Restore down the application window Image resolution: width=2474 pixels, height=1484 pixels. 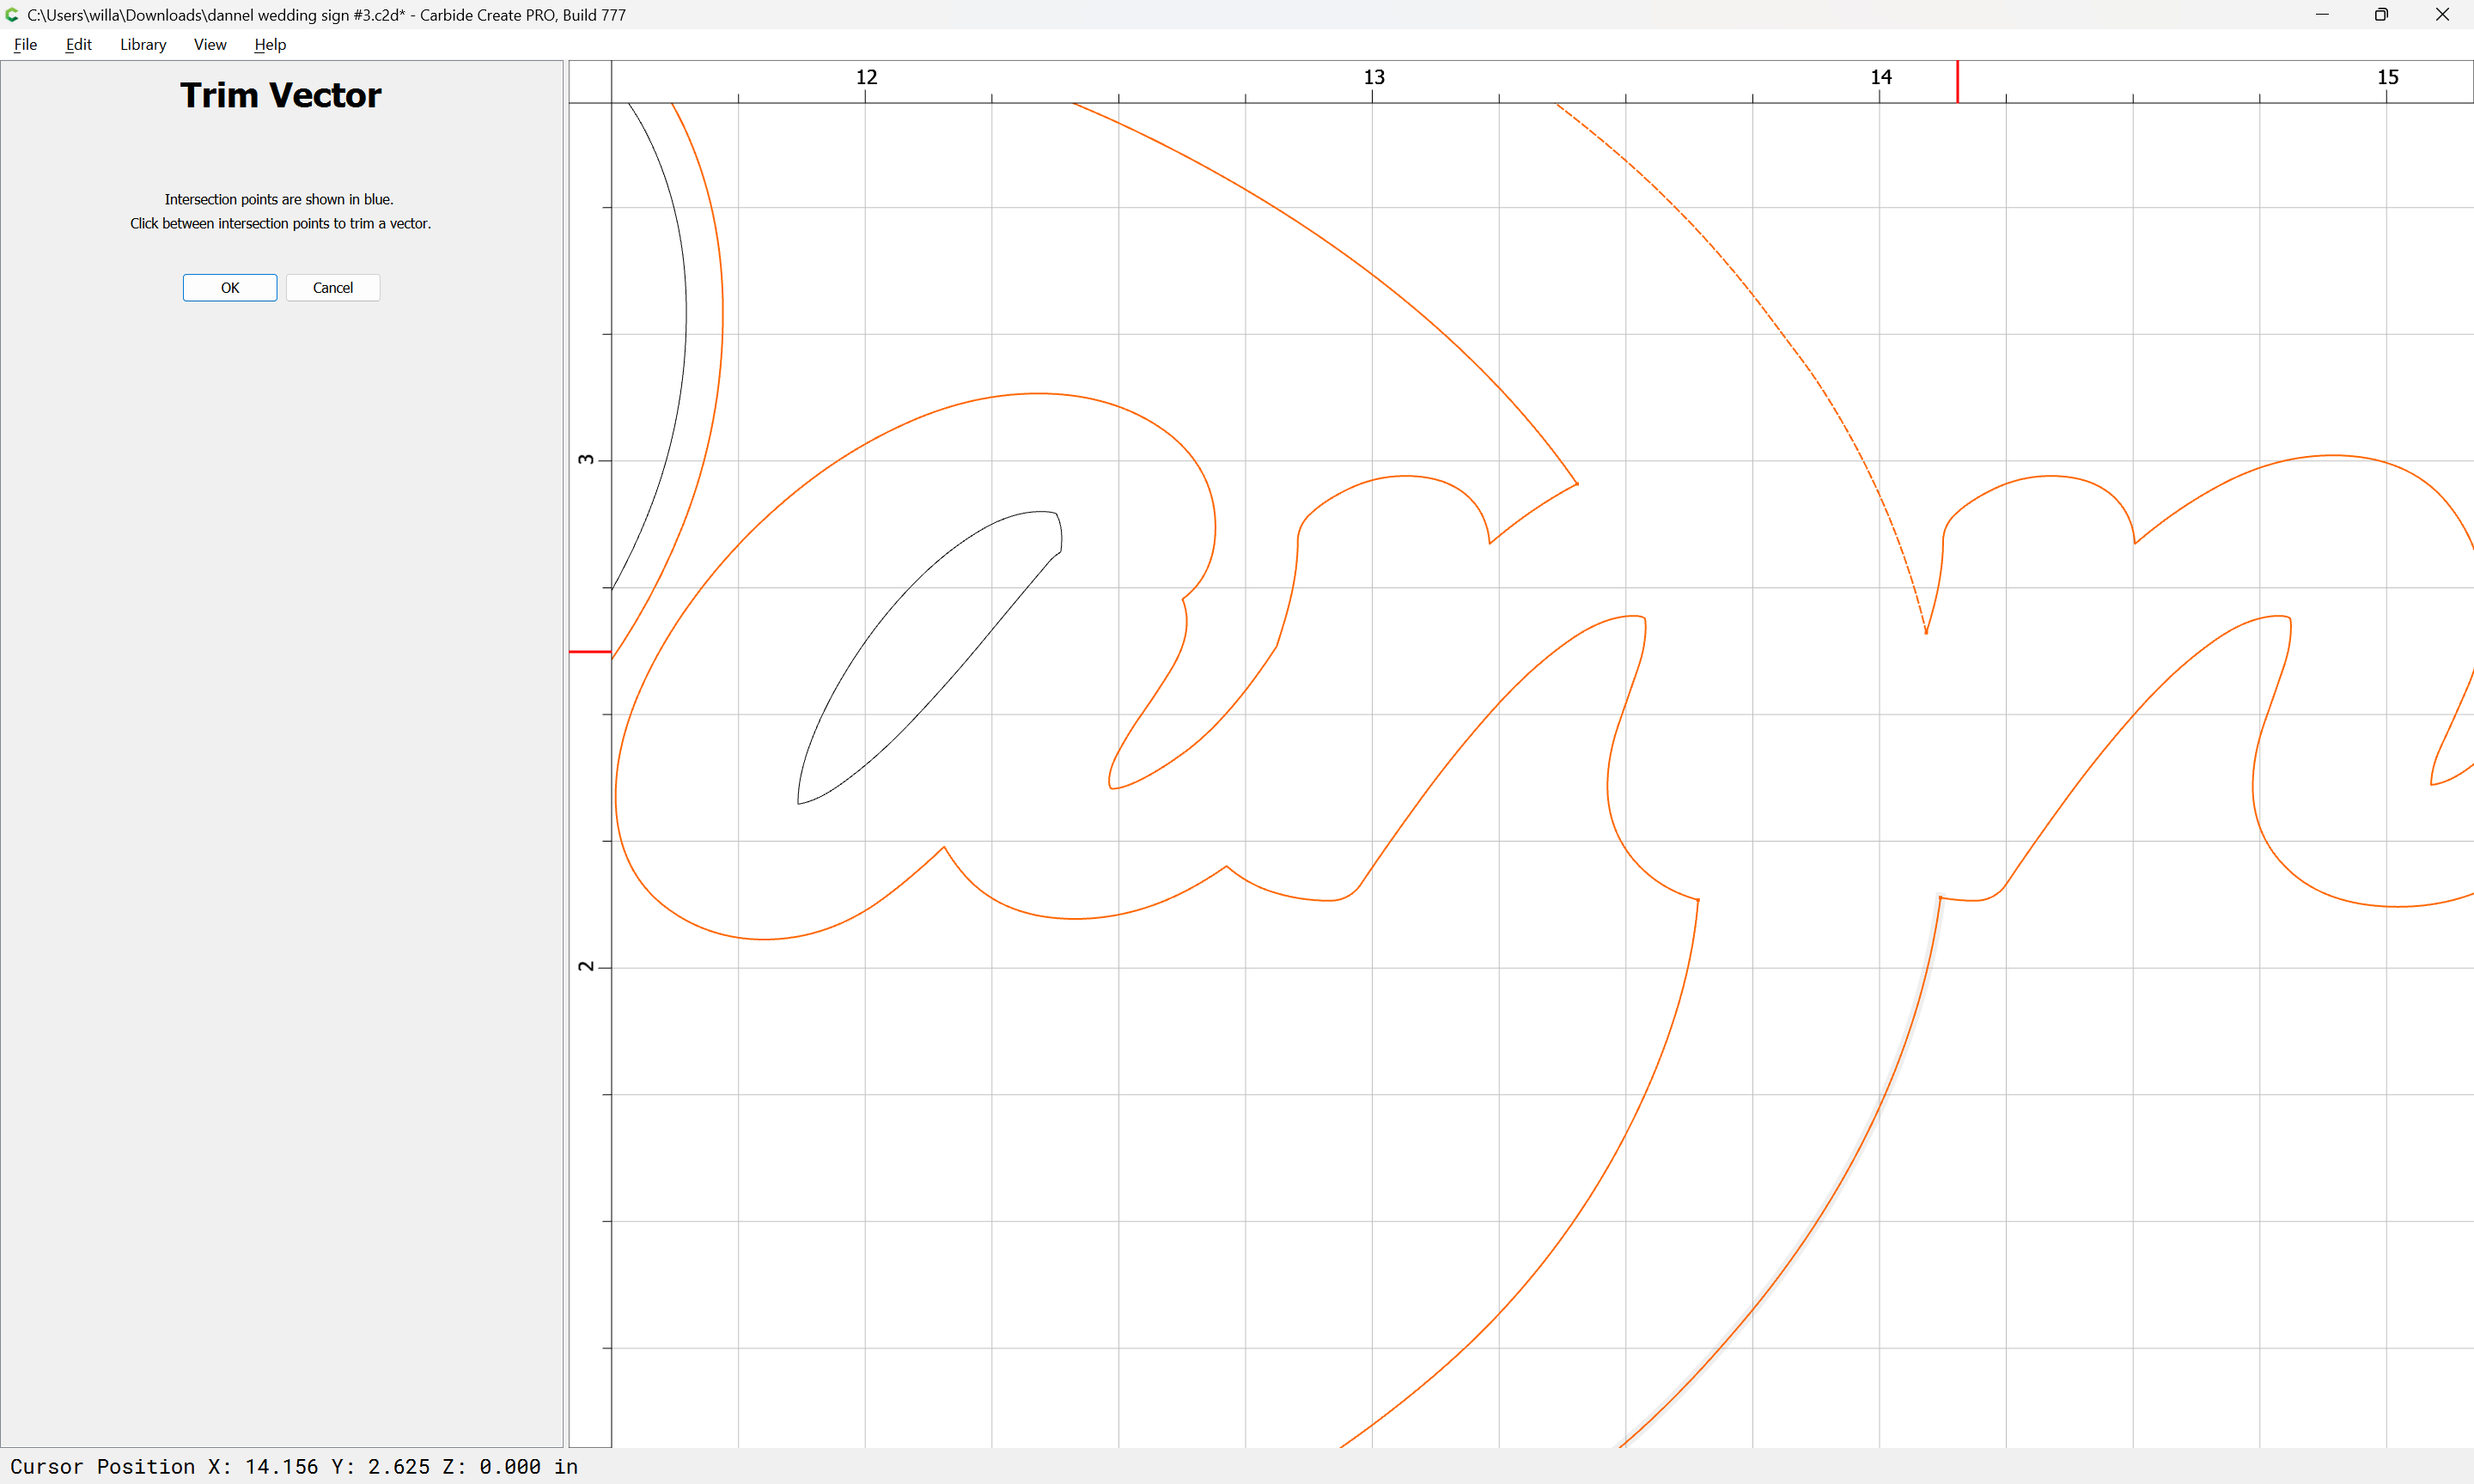tap(2381, 14)
